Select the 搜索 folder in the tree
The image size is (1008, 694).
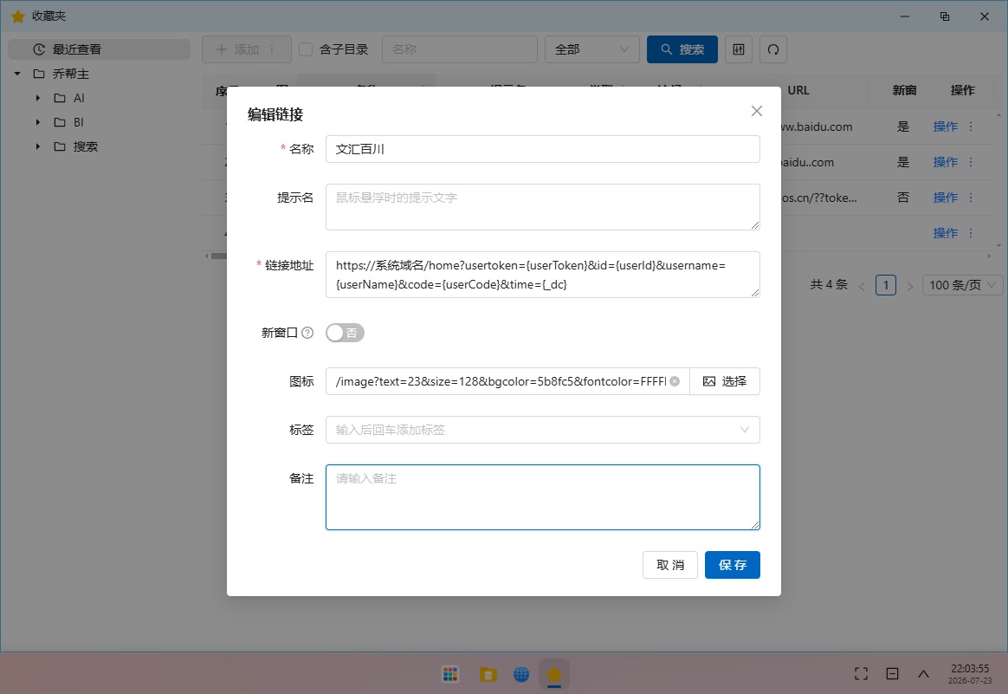pyautogui.click(x=85, y=146)
